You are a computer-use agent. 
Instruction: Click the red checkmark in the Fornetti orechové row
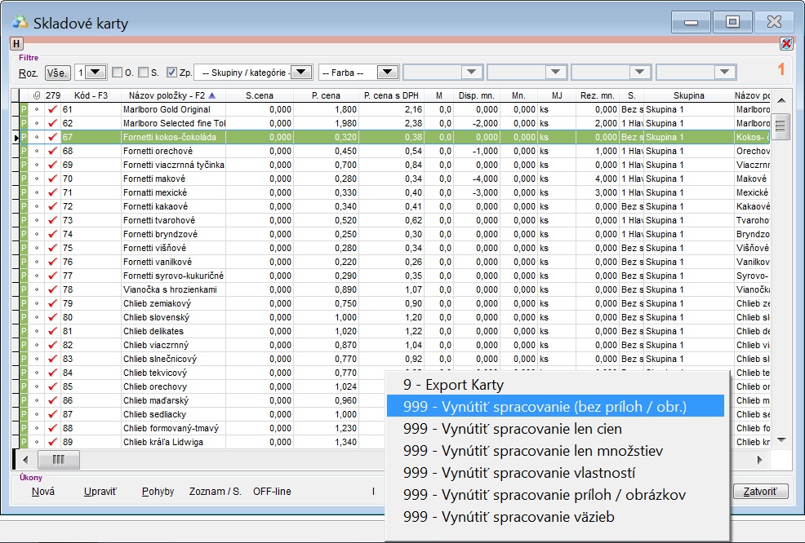coord(53,151)
